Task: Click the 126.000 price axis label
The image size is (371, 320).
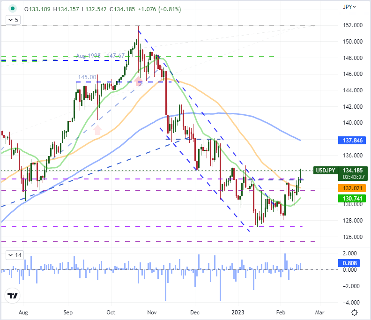Action: 353,237
